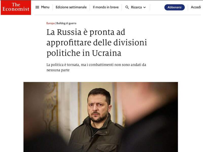The width and height of the screenshot is (203, 152).
Task: Go to Edizione settimanale
Action: tap(71, 7)
